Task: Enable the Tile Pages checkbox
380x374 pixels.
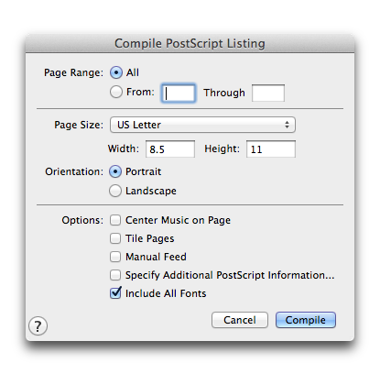Action: tap(115, 238)
